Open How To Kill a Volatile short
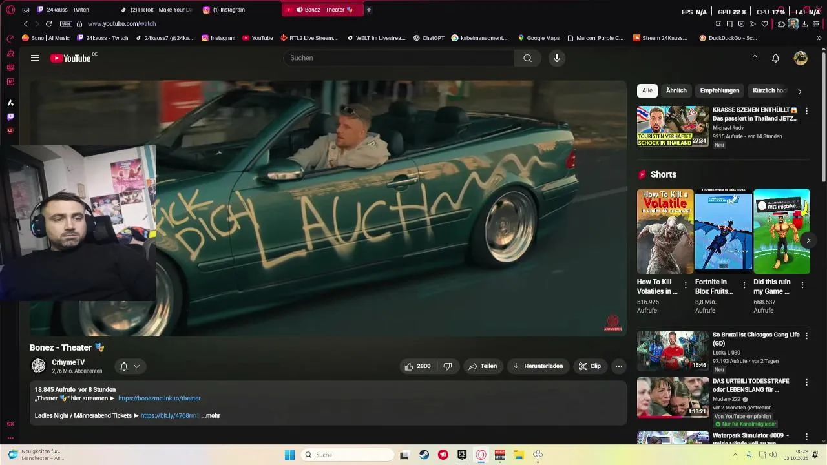The image size is (827, 465). (x=665, y=231)
